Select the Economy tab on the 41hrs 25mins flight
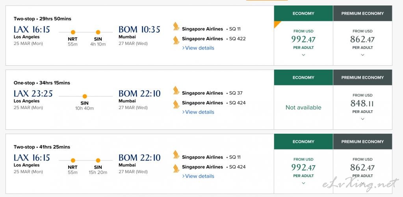 [304, 142]
